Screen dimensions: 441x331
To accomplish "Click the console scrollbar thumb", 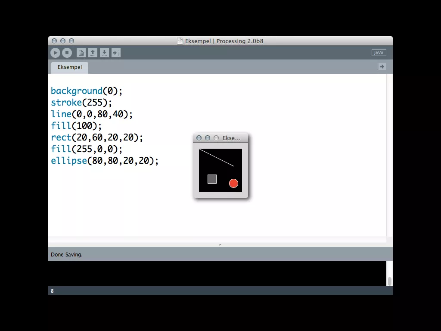I will (x=390, y=281).
